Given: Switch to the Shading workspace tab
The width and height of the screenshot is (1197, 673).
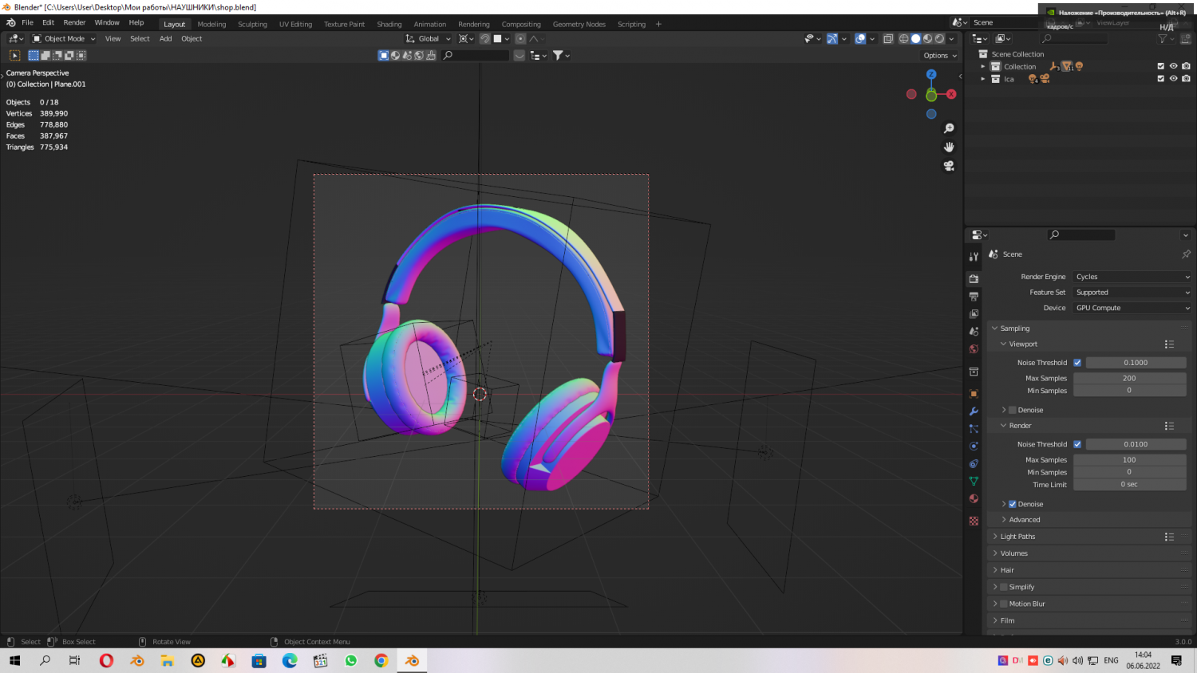Looking at the screenshot, I should point(389,24).
